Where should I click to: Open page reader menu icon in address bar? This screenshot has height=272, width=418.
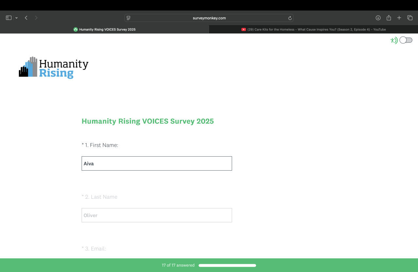(129, 18)
